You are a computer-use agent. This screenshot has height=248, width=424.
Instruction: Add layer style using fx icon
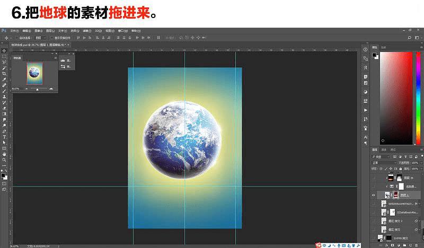(386, 245)
